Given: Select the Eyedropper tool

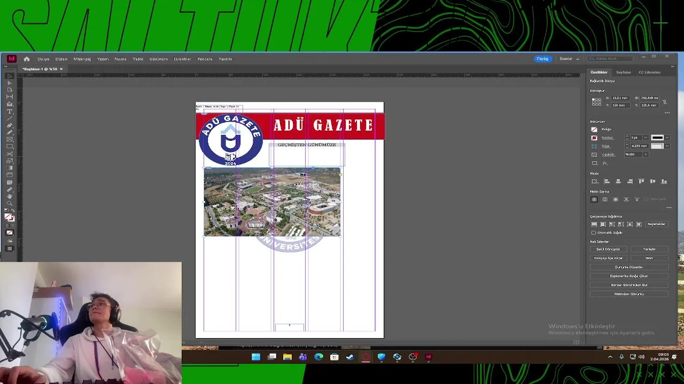Looking at the screenshot, I should coord(10,189).
